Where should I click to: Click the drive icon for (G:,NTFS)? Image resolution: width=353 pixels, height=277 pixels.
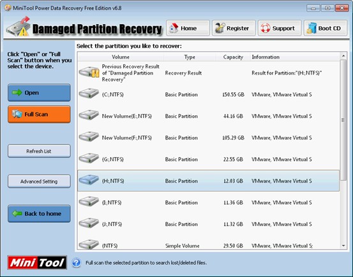click(89, 158)
